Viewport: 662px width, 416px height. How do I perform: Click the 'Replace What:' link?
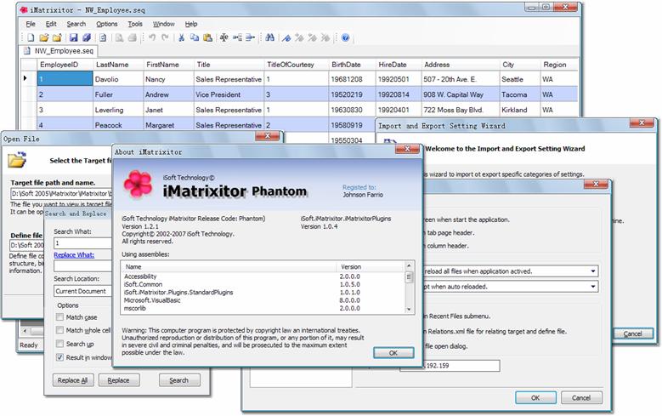74,255
